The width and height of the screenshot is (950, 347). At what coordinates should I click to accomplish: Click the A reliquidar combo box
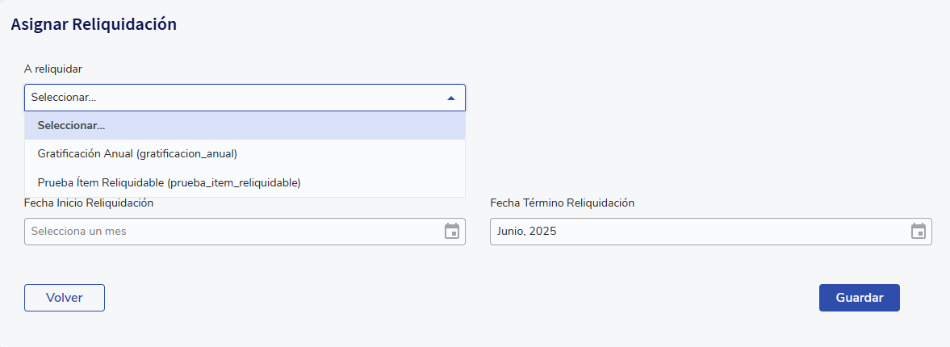pos(245,98)
